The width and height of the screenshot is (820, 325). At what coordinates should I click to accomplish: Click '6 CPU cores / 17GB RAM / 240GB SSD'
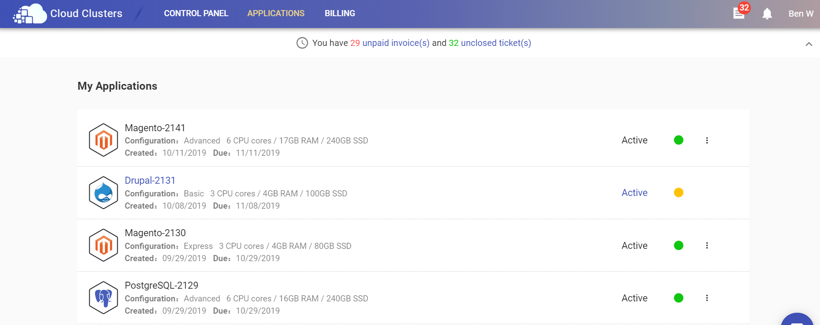pyautogui.click(x=297, y=140)
